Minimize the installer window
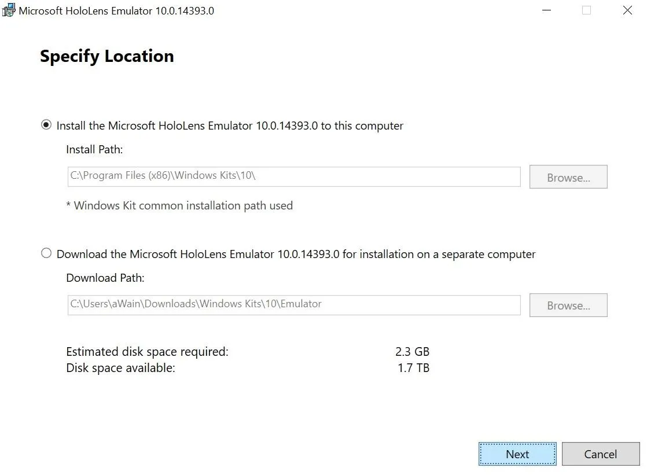Image resolution: width=647 pixels, height=475 pixels. pyautogui.click(x=546, y=10)
